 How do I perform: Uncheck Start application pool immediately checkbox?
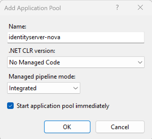(x=10, y=106)
